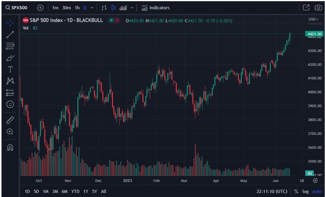The height and width of the screenshot is (197, 325).
Task: Enable the magnet snap mode
Action: click(10, 147)
